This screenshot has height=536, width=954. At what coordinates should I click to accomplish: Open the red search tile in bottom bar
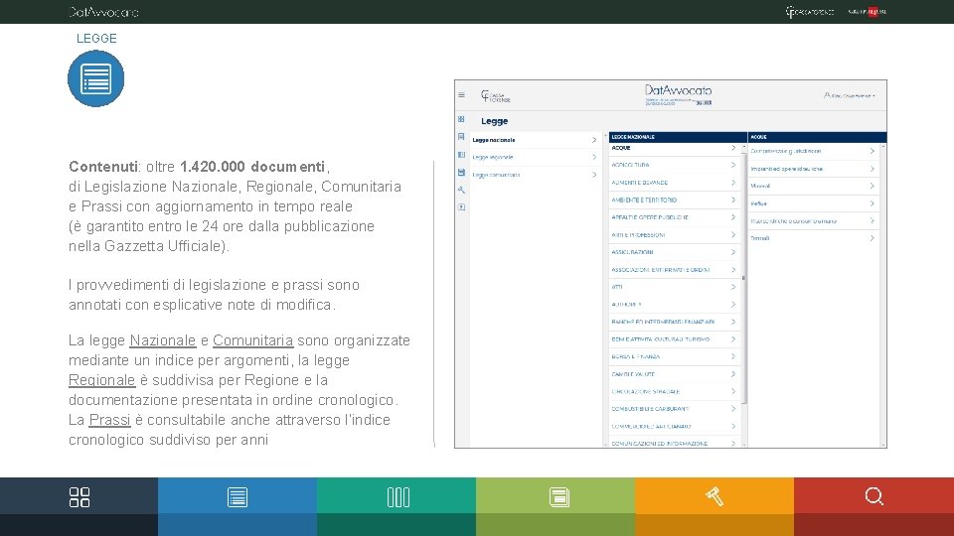(x=874, y=497)
